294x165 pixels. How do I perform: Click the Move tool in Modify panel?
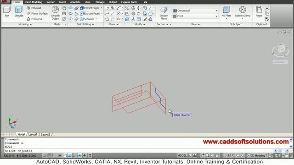coord(139,8)
